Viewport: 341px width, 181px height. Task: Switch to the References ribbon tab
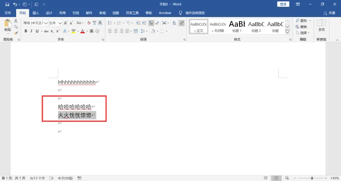(x=76, y=13)
